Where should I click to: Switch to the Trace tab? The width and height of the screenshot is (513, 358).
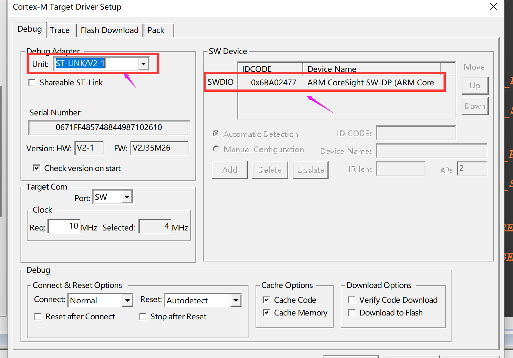pos(60,30)
